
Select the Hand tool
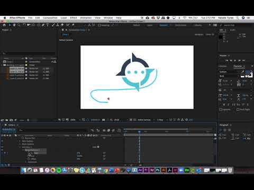(x=14, y=25)
